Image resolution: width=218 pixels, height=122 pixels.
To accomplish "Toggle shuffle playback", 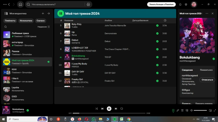I will [x=96, y=109].
